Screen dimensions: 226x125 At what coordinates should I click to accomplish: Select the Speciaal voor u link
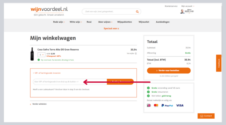point(111,28)
